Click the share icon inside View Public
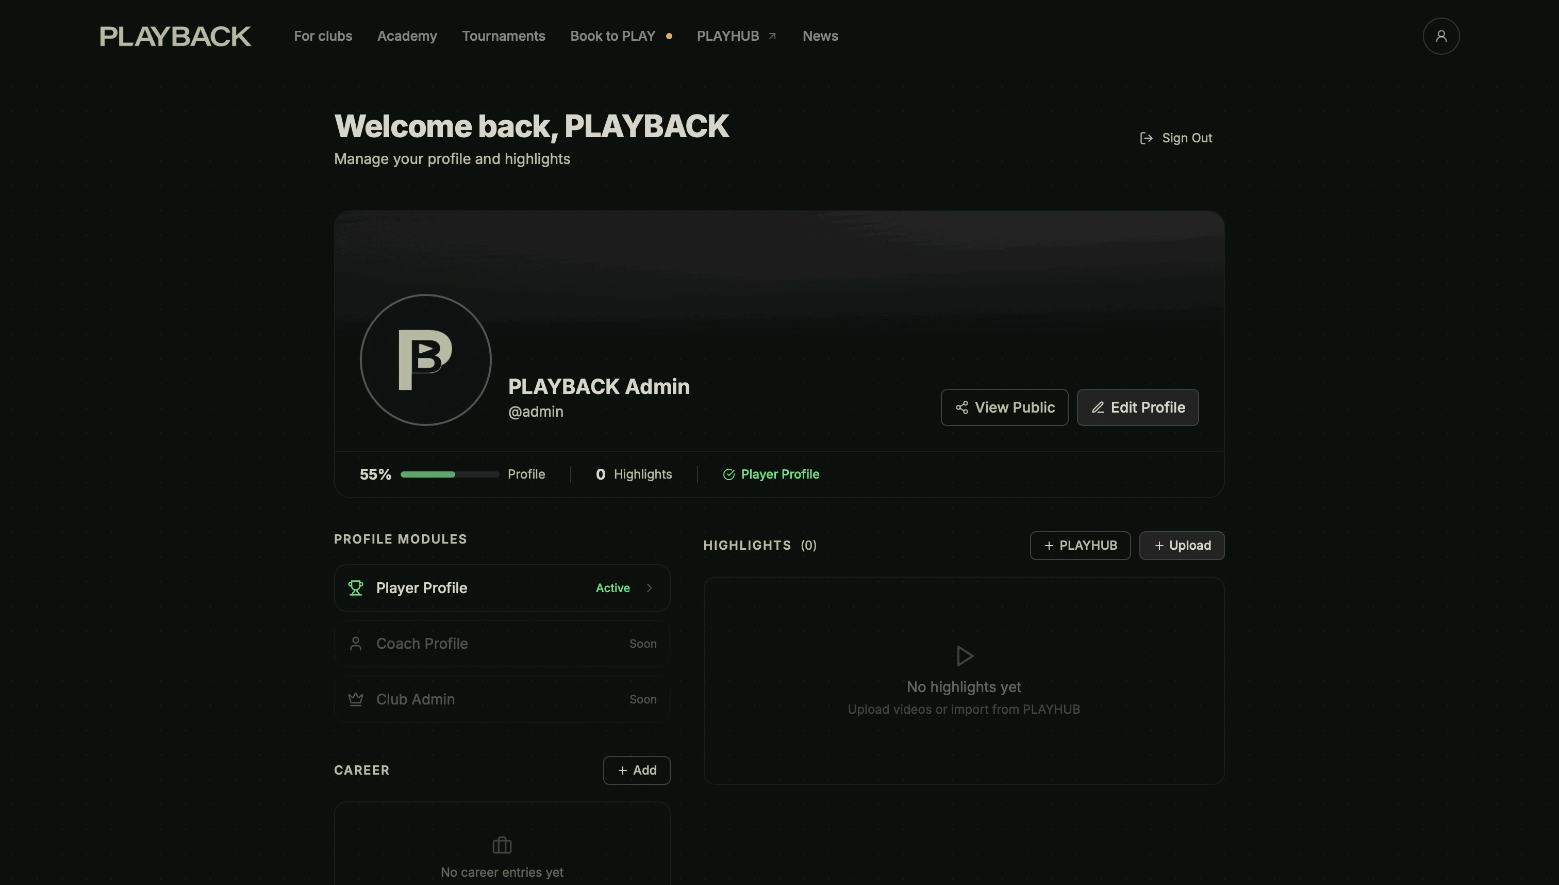Viewport: 1559px width, 885px height. 962,407
